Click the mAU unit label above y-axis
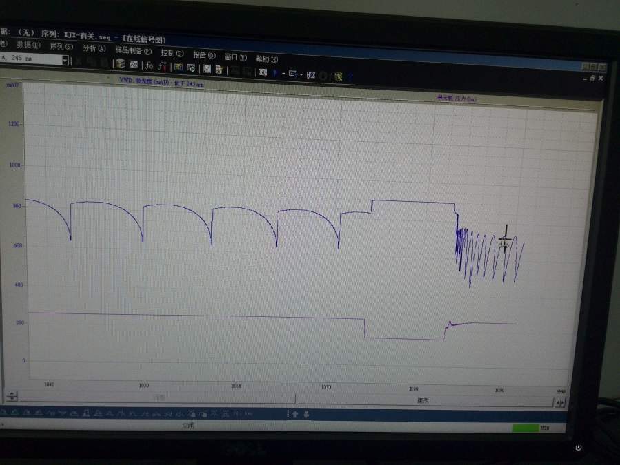Screen dimensions: 620x465 pos(12,85)
